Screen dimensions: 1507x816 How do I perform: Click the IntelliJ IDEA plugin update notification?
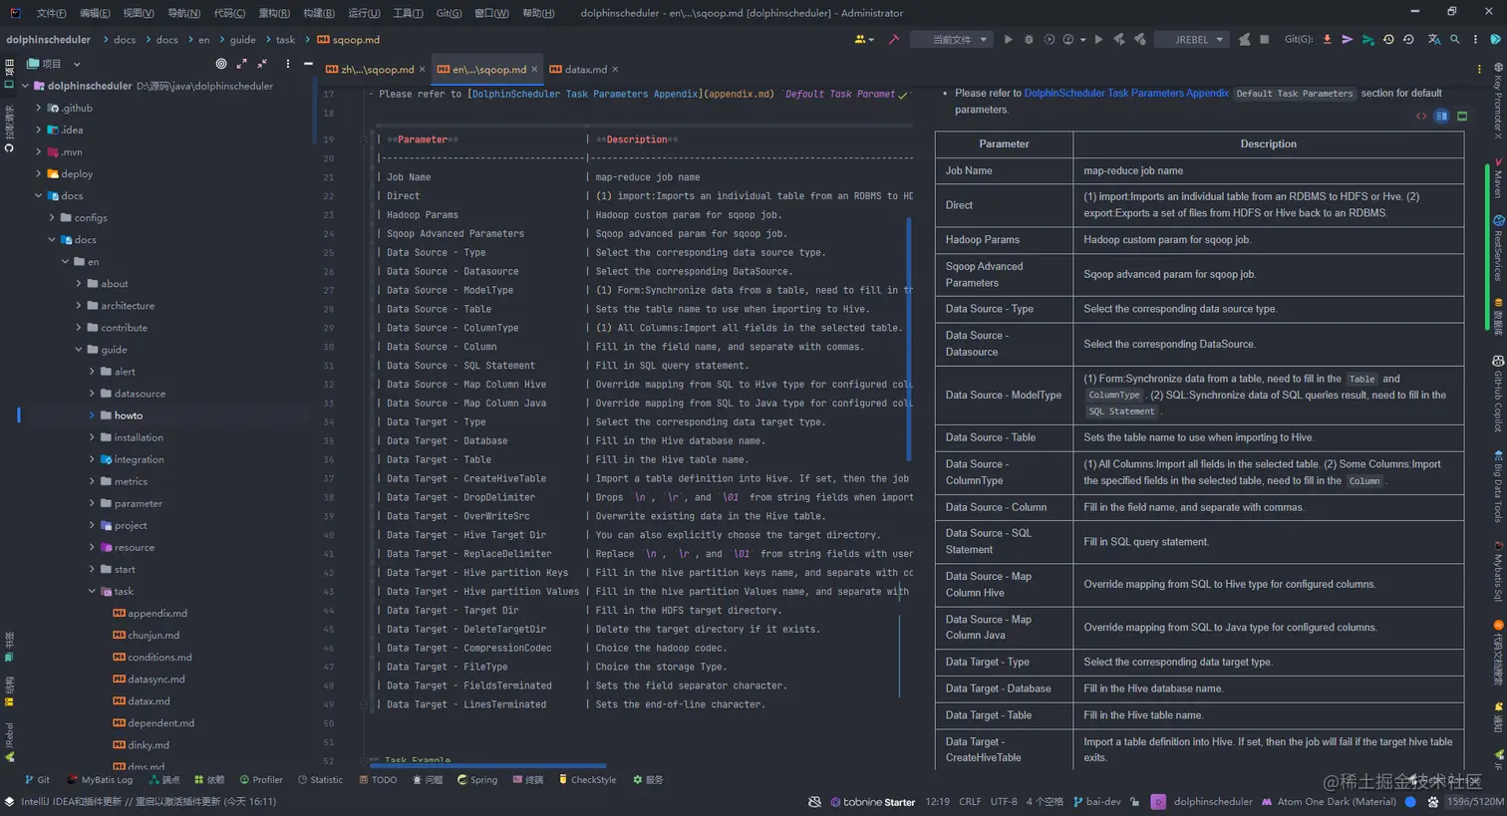point(149,802)
